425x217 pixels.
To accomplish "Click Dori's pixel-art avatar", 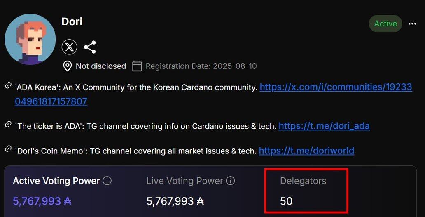I will pos(30,39).
